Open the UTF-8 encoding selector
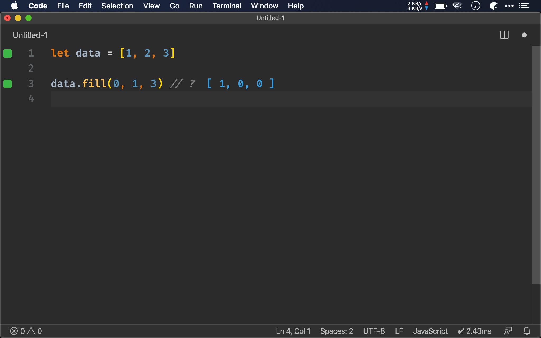The width and height of the screenshot is (541, 338). (x=374, y=331)
